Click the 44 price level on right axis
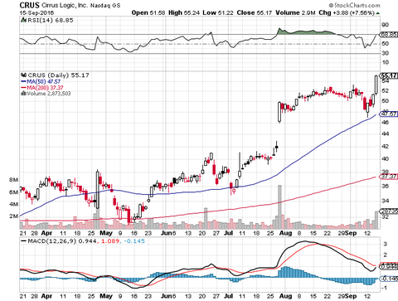Image resolution: width=398 pixels, height=301 pixels. [x=386, y=134]
